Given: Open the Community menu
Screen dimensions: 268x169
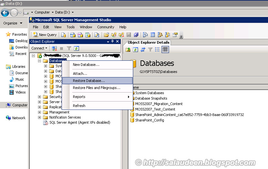Looking at the screenshot, I should [x=106, y=27].
